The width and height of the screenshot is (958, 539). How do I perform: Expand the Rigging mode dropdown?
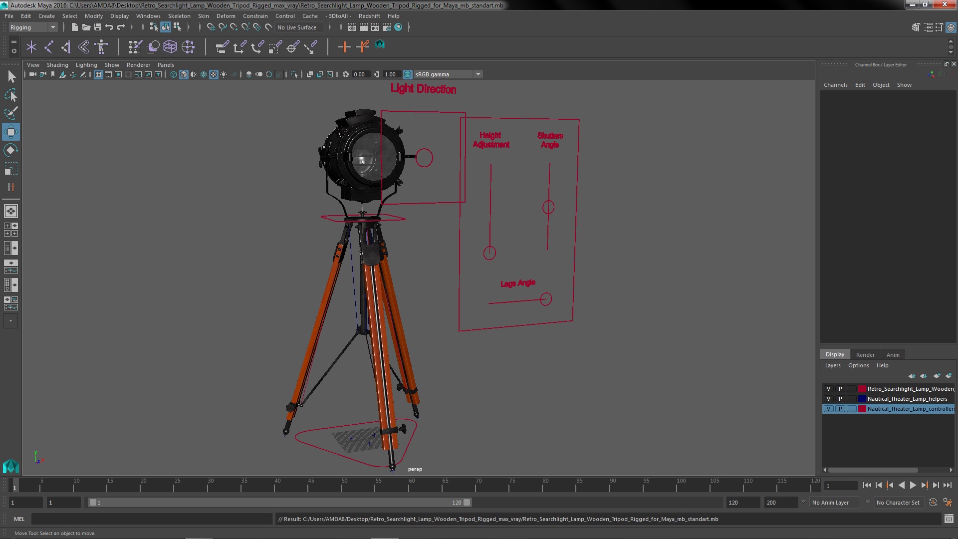[52, 27]
